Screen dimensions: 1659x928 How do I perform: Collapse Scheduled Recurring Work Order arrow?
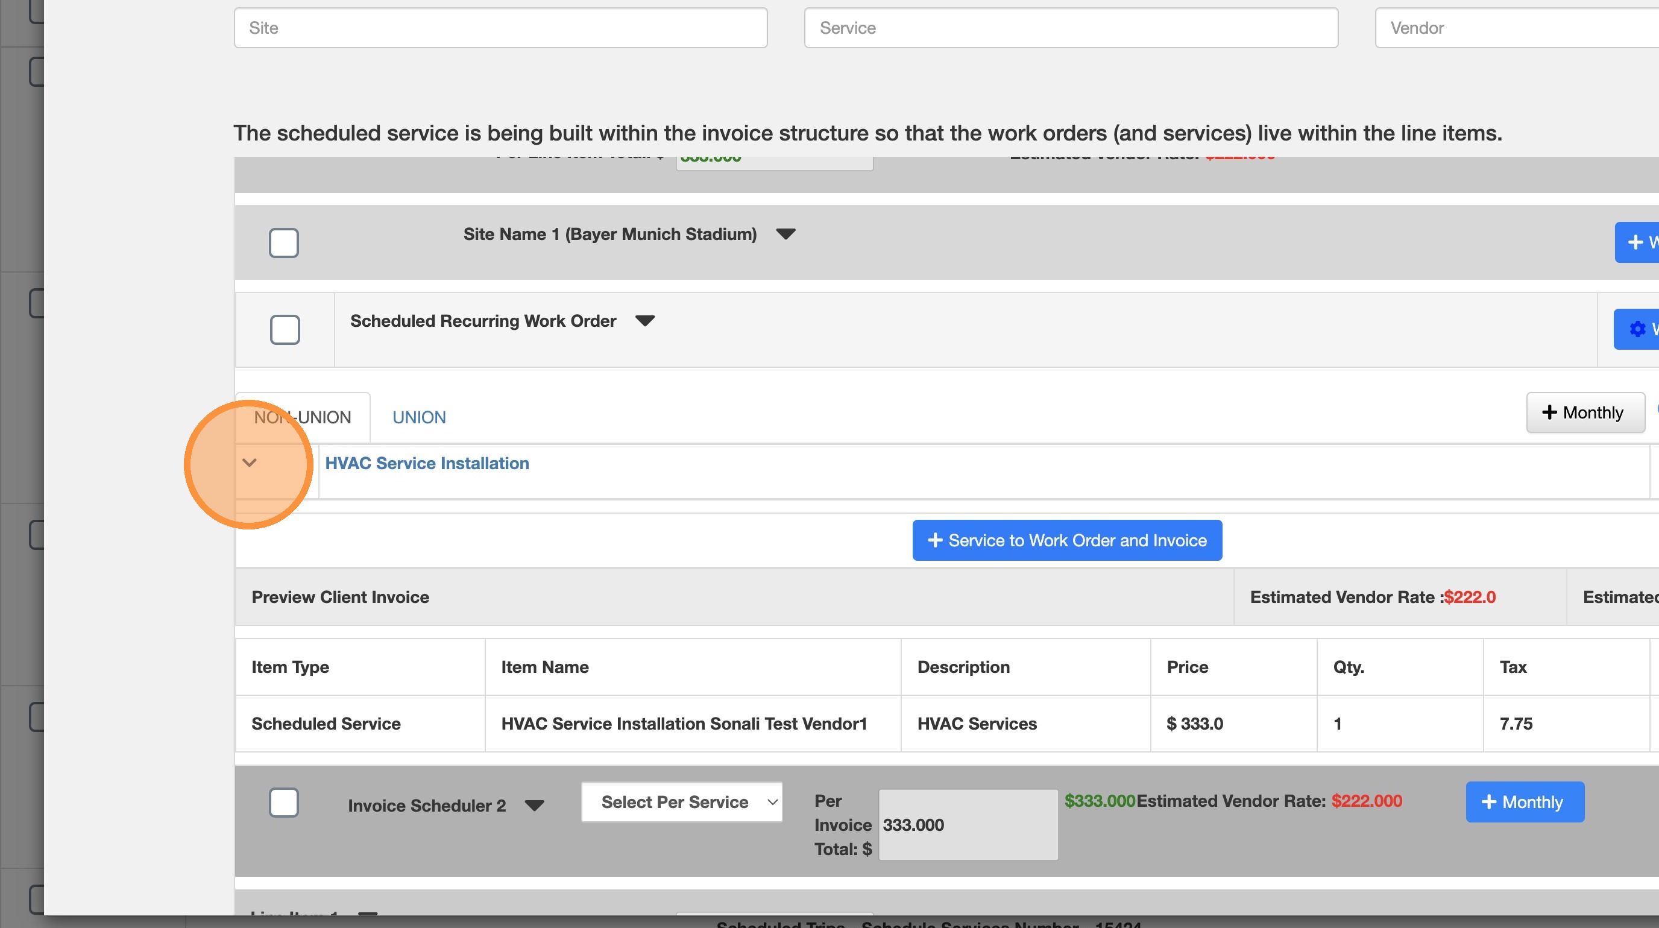coord(644,321)
